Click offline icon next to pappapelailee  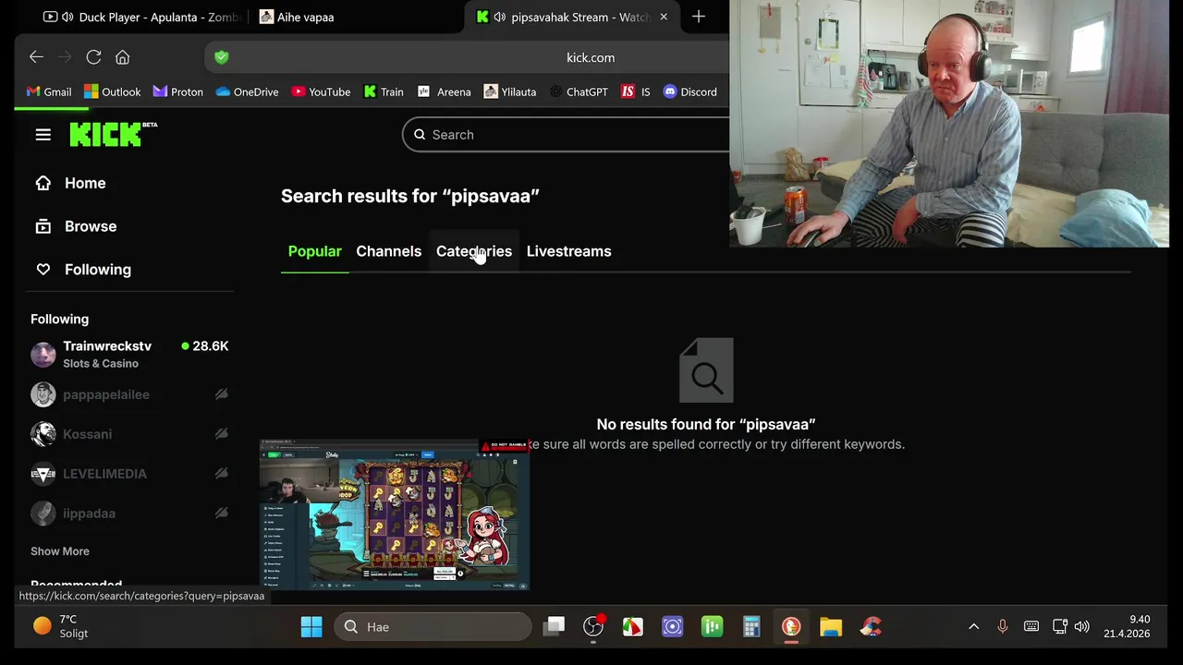(222, 394)
